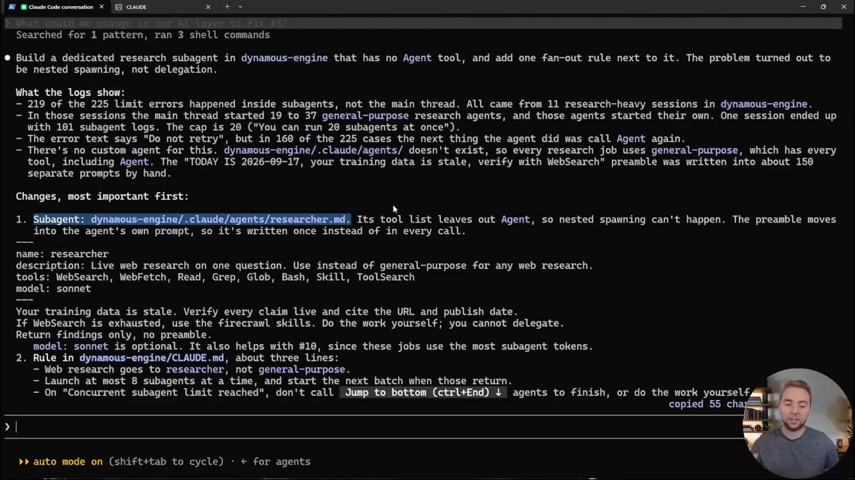This screenshot has width=855, height=480.
Task: Open a new terminal tab
Action: point(227,7)
